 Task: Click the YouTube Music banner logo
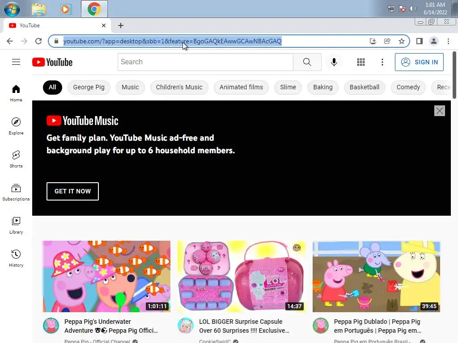pyautogui.click(x=82, y=121)
